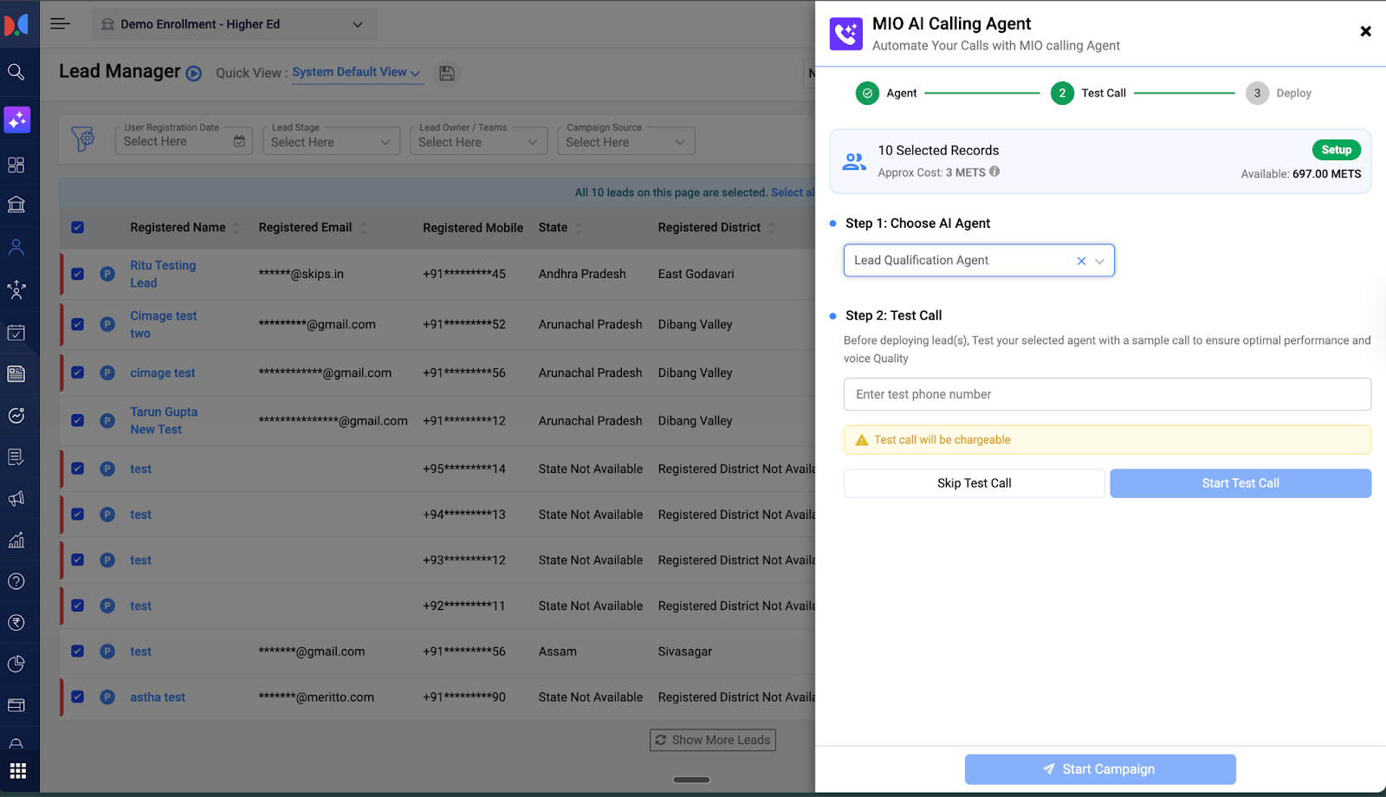Click the search magnifier icon in sidebar

16,72
